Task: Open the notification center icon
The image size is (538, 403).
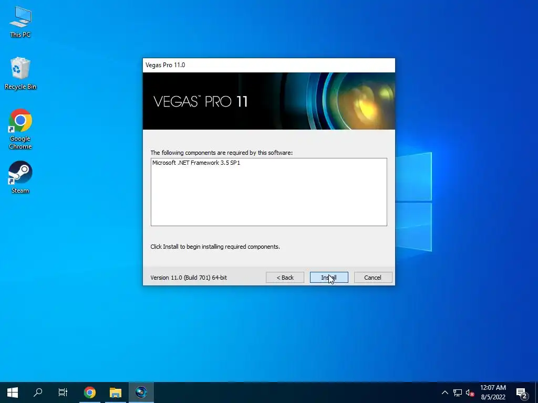Action: coord(522,393)
